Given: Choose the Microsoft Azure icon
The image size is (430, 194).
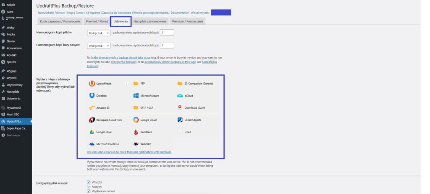Looking at the screenshot, I should pyautogui.click(x=136, y=96).
